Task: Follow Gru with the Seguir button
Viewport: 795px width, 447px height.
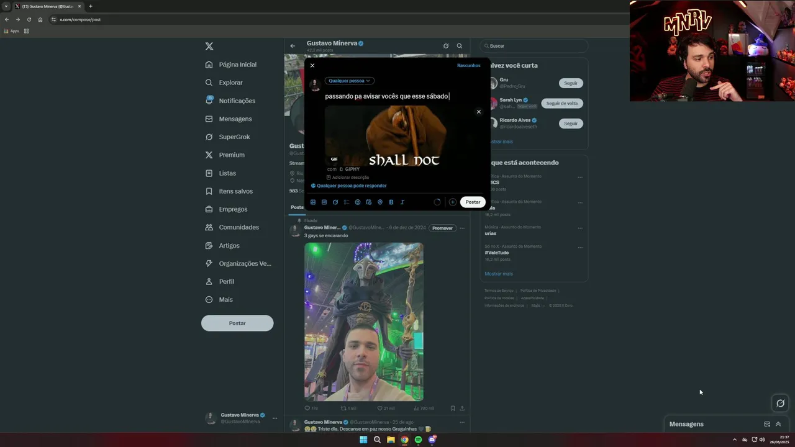Action: coord(571,83)
